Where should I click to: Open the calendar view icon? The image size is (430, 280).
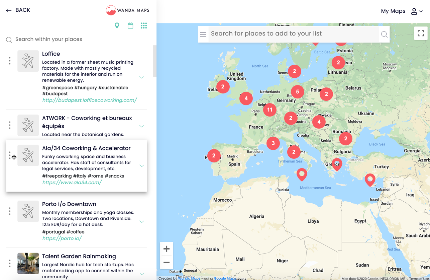point(130,25)
